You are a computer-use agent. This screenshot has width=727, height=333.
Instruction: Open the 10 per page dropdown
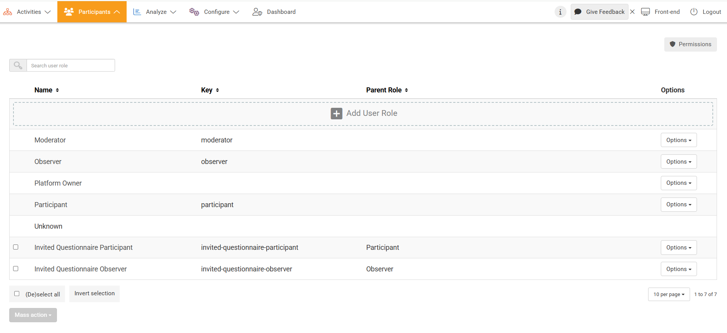coord(669,295)
